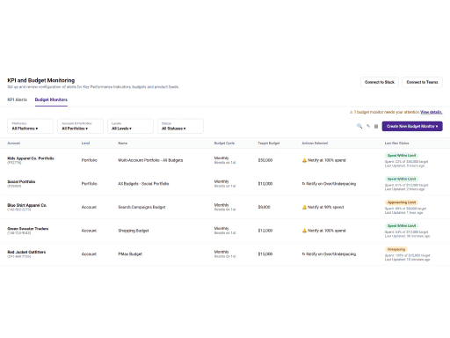
Task: Click bell icon in Blue Shirt Apparel row
Action: pos(304,207)
